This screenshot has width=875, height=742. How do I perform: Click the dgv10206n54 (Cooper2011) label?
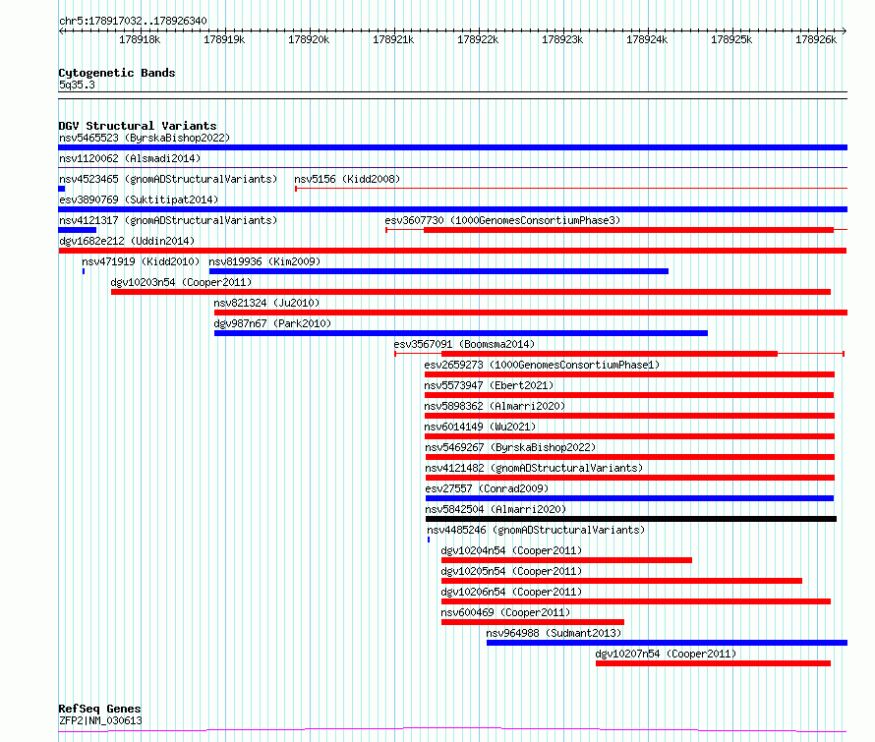click(x=511, y=592)
